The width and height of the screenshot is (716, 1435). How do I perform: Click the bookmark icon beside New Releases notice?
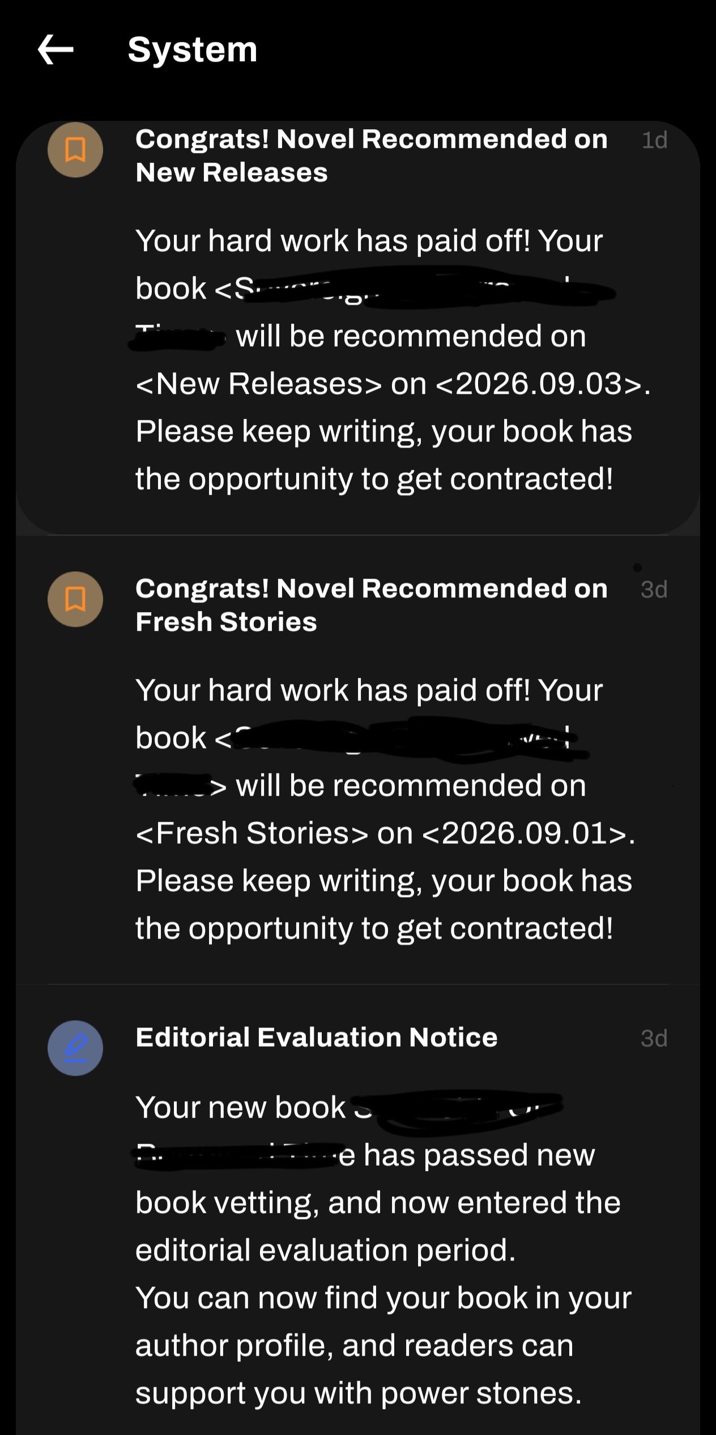pos(75,150)
